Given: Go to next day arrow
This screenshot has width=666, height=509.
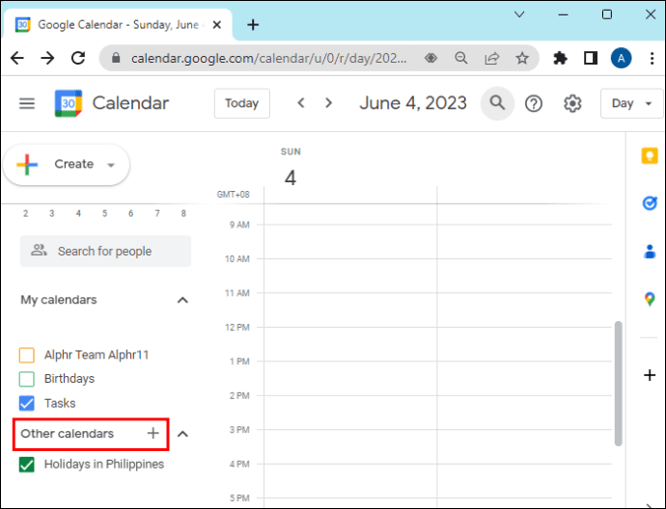Looking at the screenshot, I should pyautogui.click(x=328, y=102).
